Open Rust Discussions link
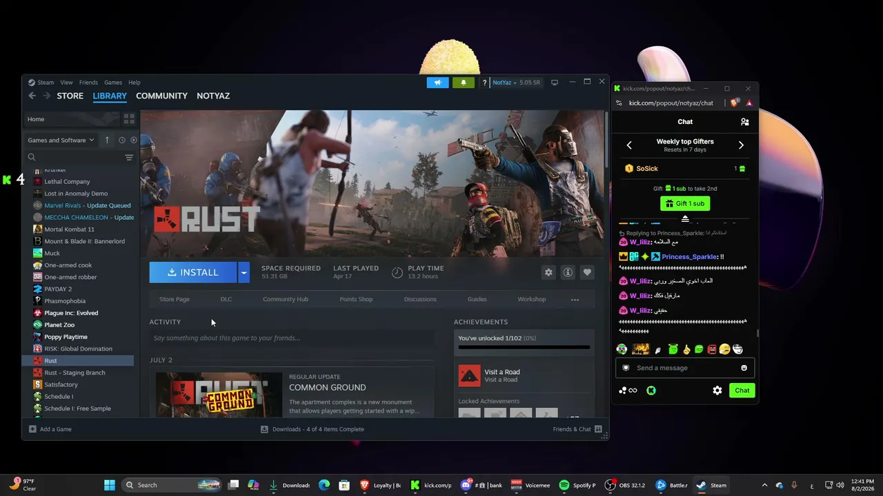 (x=420, y=300)
